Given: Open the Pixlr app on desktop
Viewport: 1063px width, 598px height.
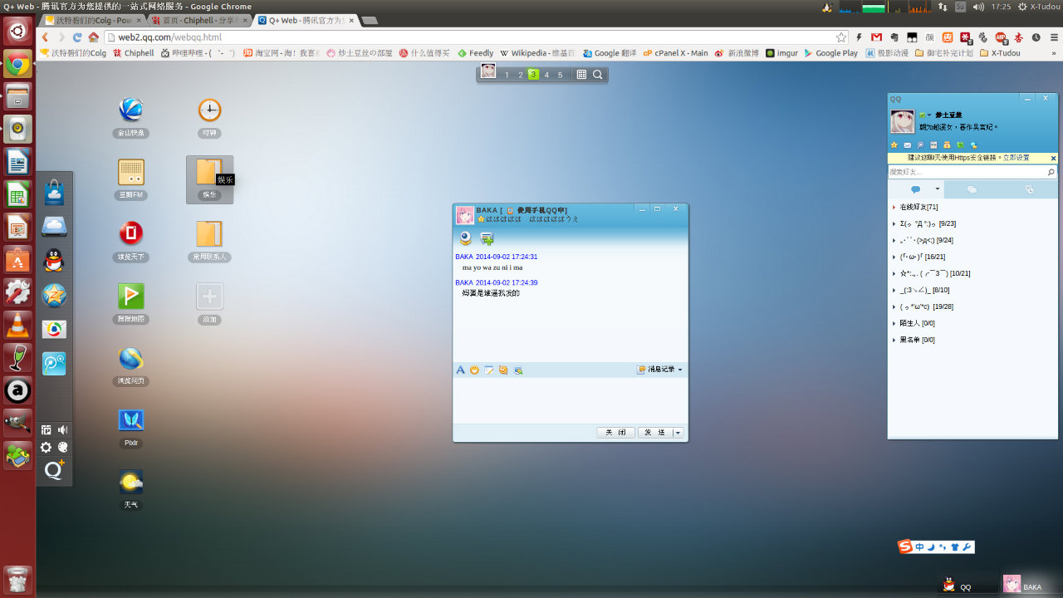Looking at the screenshot, I should pyautogui.click(x=131, y=420).
